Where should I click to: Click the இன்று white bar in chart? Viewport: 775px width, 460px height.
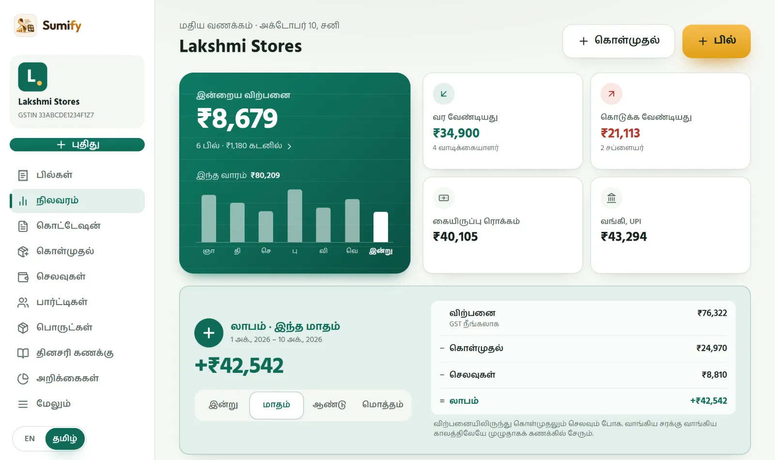click(x=381, y=227)
